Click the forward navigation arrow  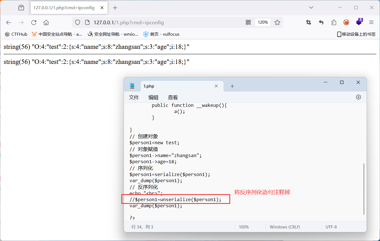21,23
